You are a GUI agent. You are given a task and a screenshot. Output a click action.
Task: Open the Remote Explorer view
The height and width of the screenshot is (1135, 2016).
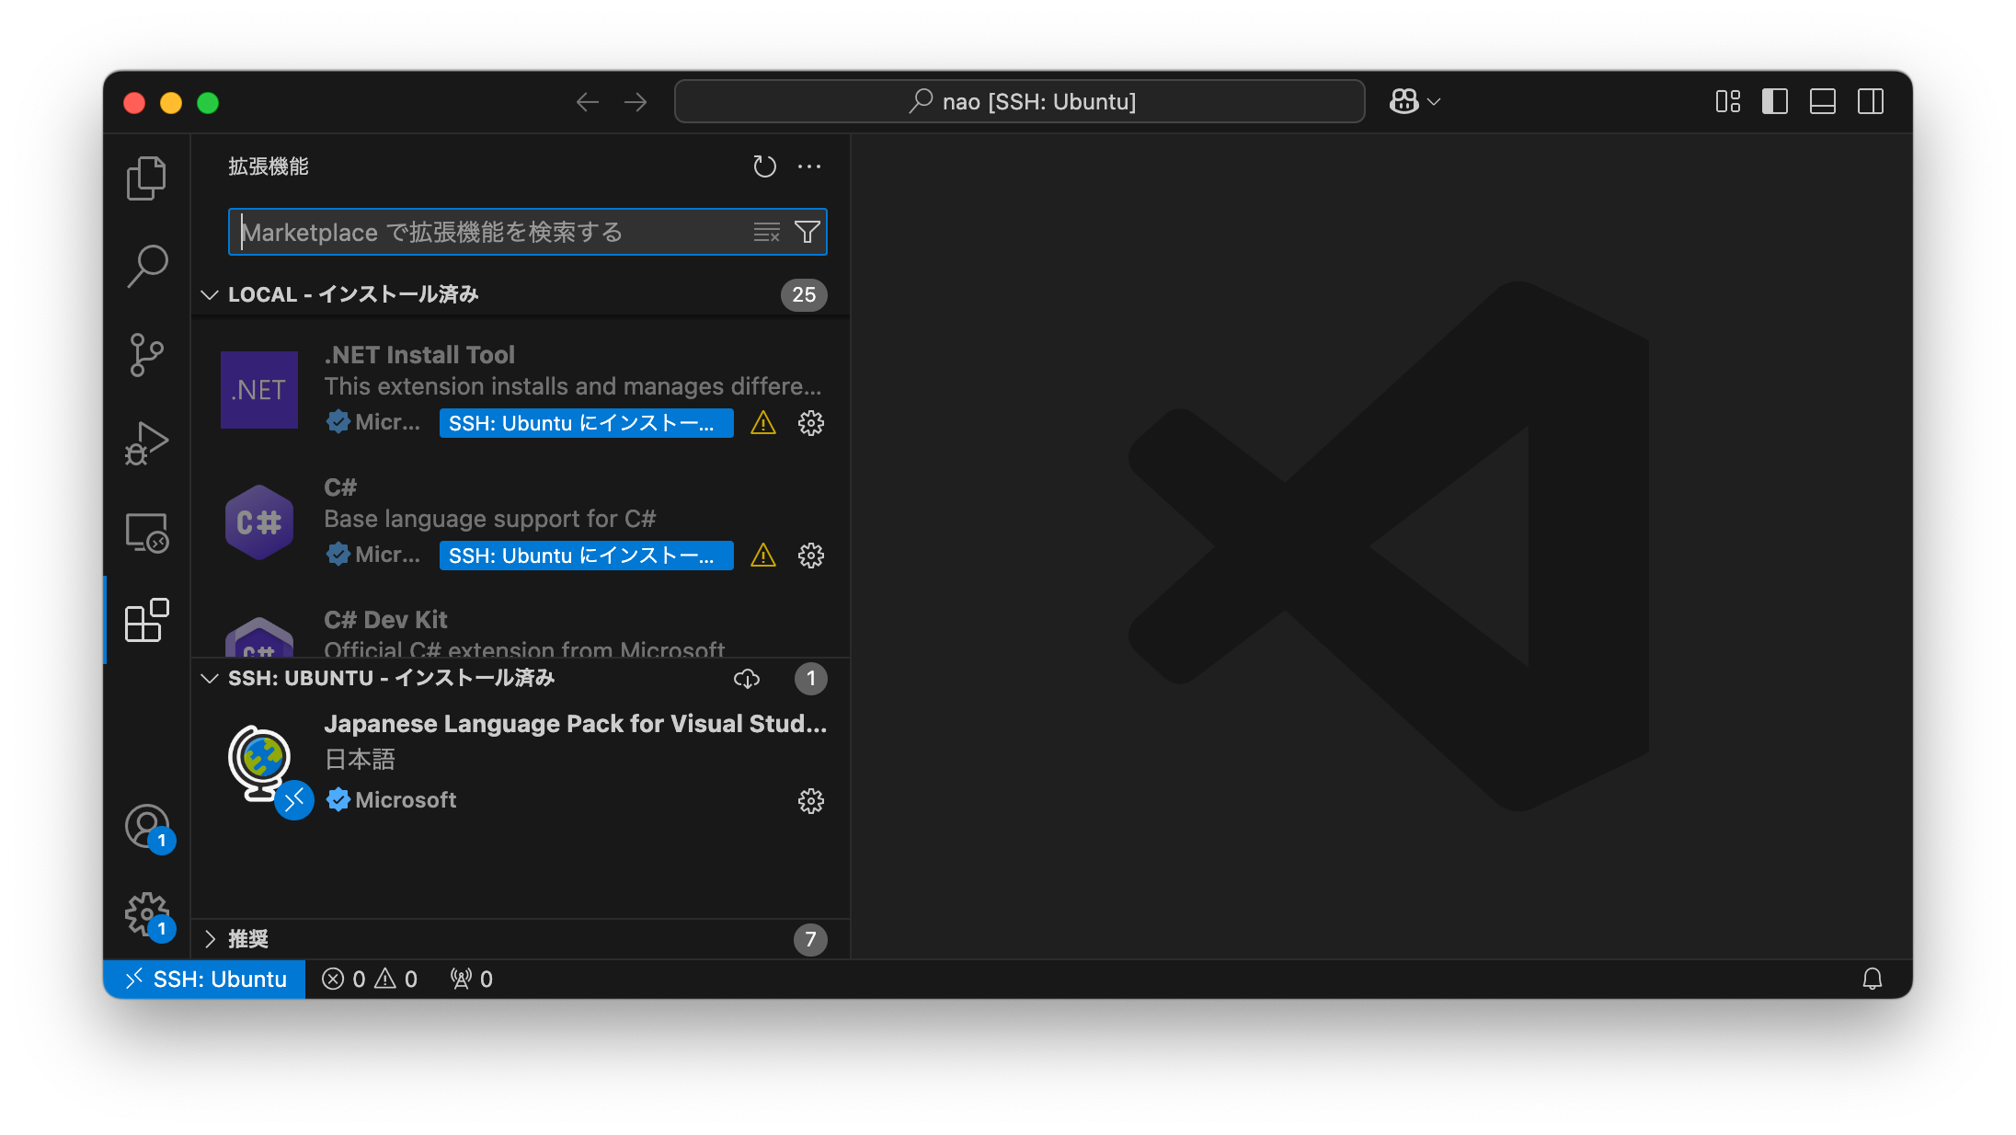click(x=146, y=533)
